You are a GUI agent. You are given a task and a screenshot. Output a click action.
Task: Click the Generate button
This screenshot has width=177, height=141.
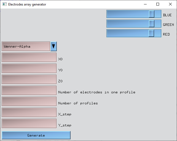pos(36,135)
